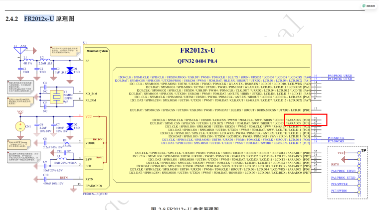Click the "[PD0]" pin function row

pyautogui.click(x=222, y=153)
